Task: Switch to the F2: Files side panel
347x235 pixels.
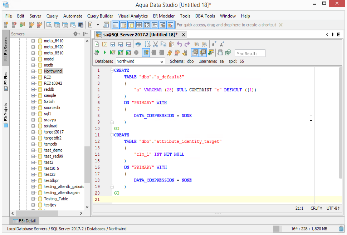Action: [6, 81]
